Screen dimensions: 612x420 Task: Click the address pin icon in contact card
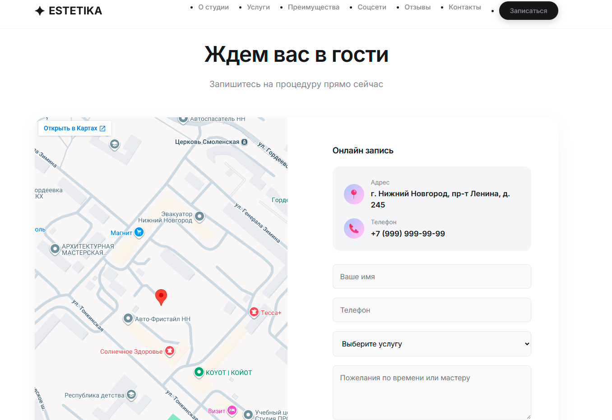point(354,194)
